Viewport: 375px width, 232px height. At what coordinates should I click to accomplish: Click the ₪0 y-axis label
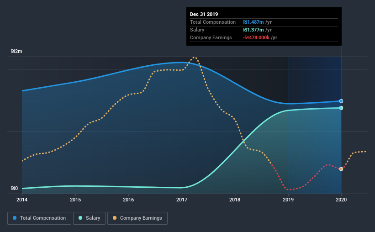(x=14, y=189)
